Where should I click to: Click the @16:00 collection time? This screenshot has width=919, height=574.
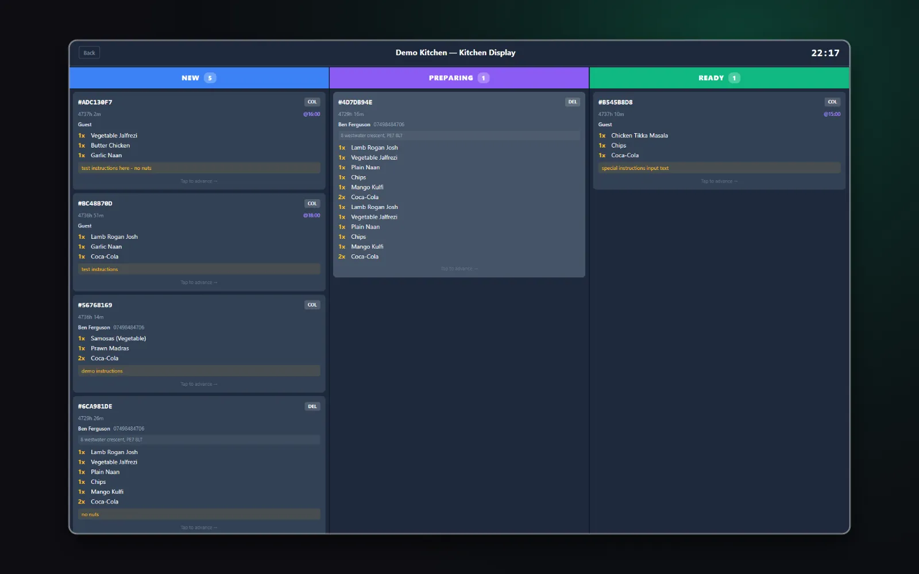pyautogui.click(x=312, y=114)
